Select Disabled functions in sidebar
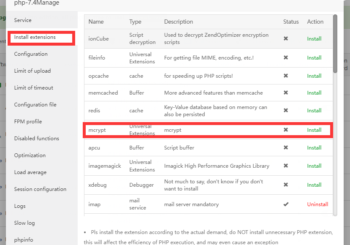Screen dimensions: 350x245 [36, 139]
